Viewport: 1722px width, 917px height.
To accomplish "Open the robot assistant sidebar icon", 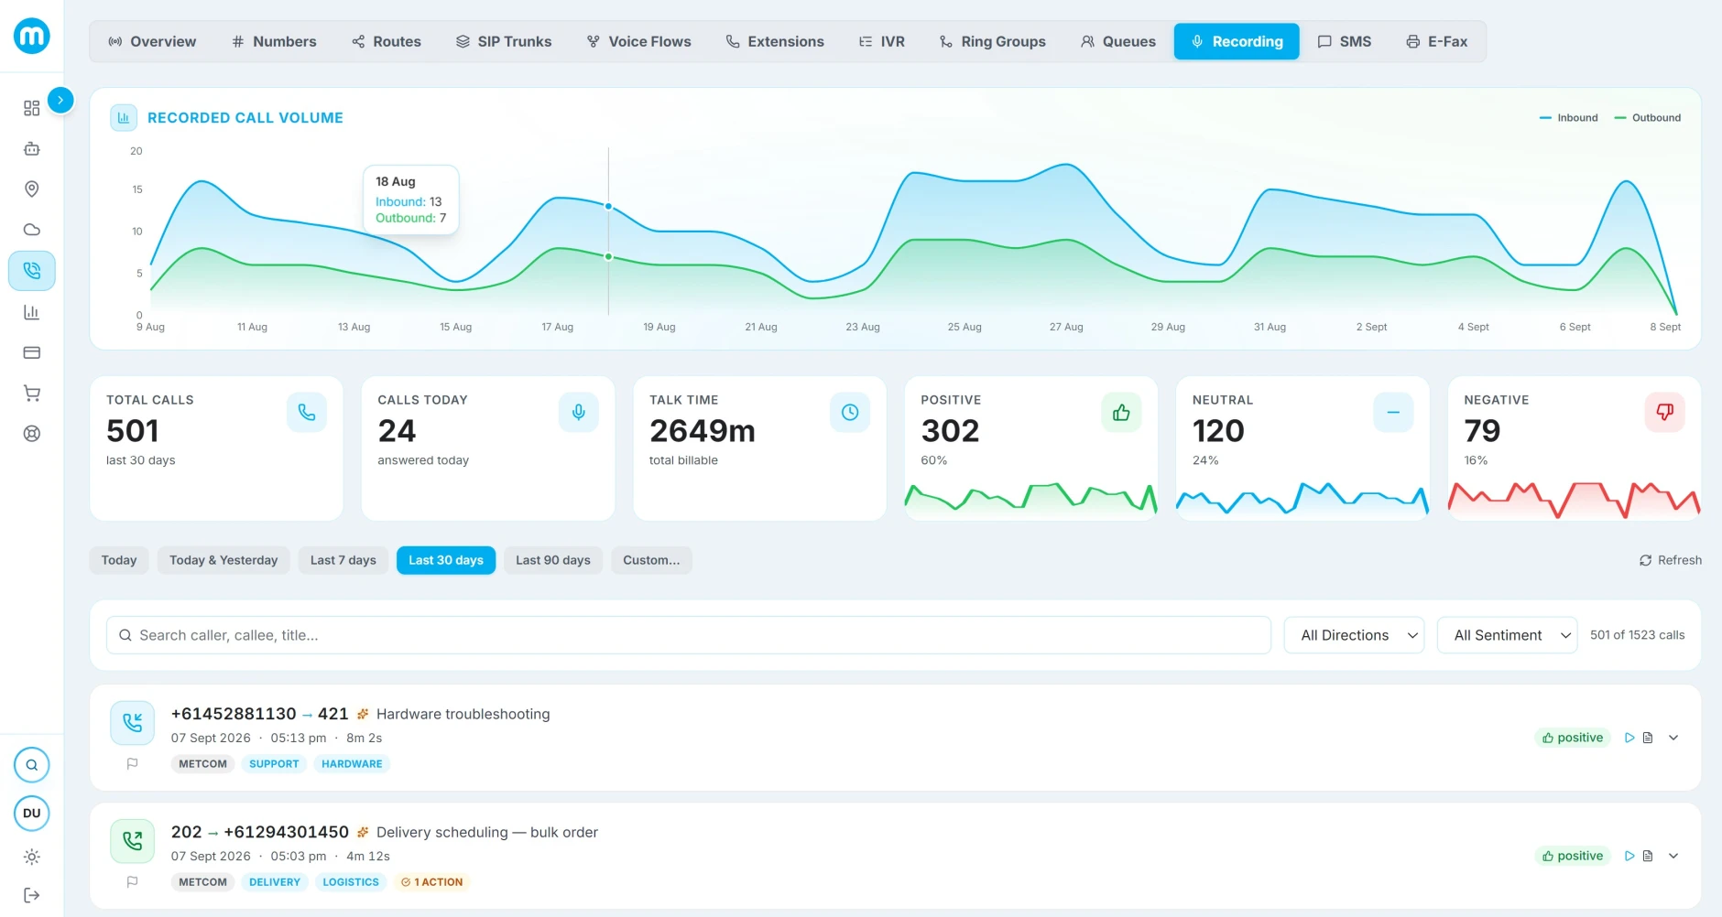I will [32, 148].
